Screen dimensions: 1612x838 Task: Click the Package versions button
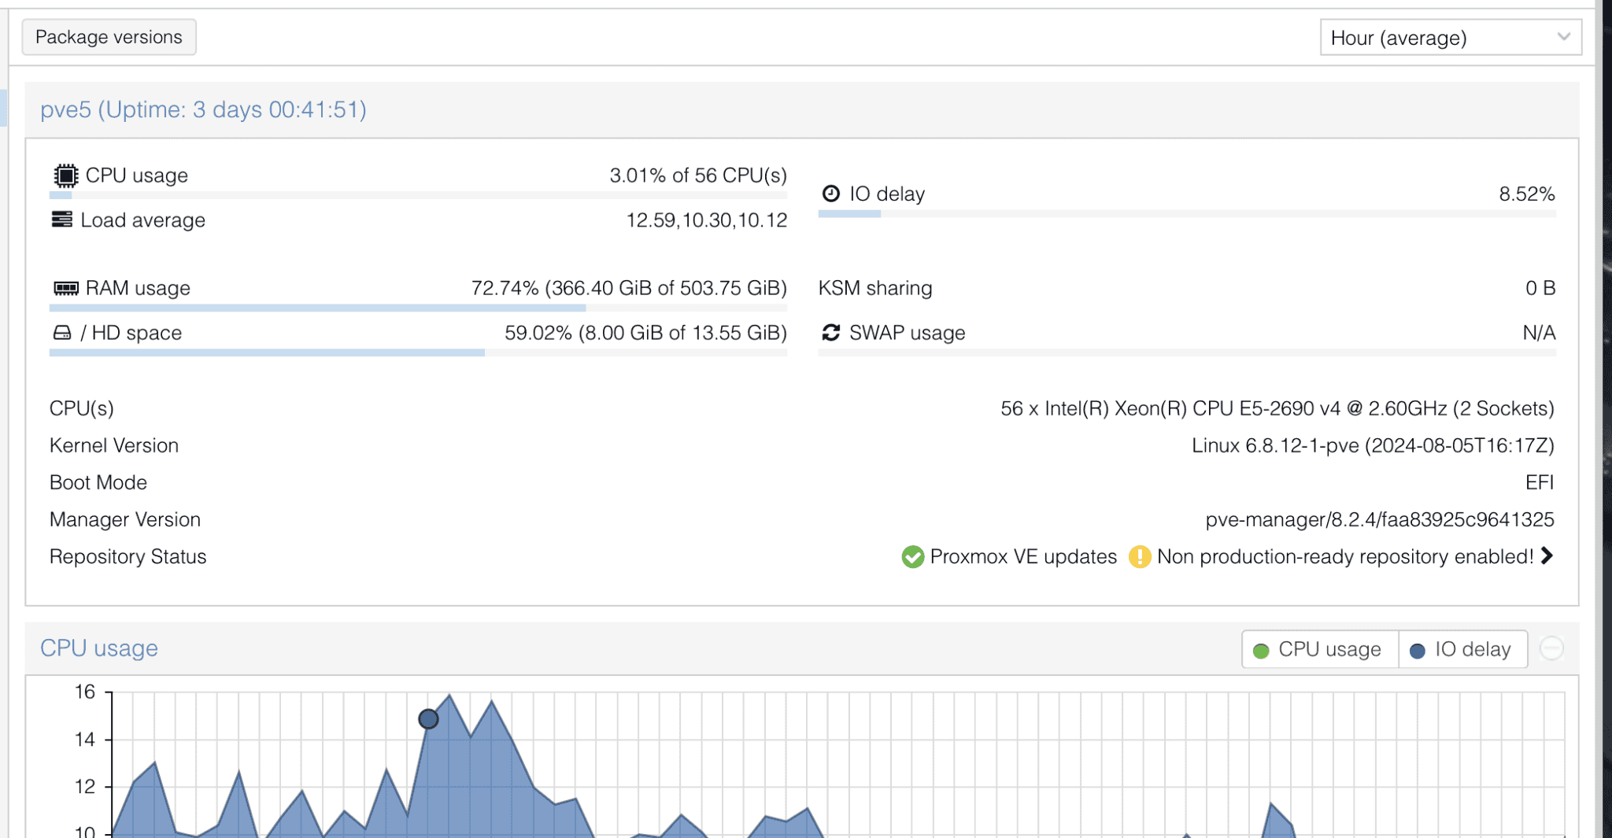point(108,36)
